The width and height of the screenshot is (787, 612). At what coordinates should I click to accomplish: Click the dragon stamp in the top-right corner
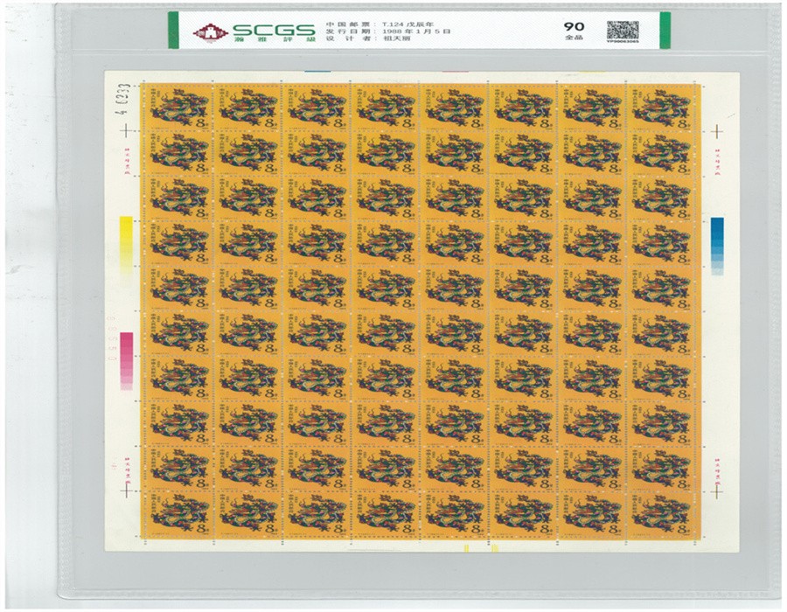coord(662,105)
